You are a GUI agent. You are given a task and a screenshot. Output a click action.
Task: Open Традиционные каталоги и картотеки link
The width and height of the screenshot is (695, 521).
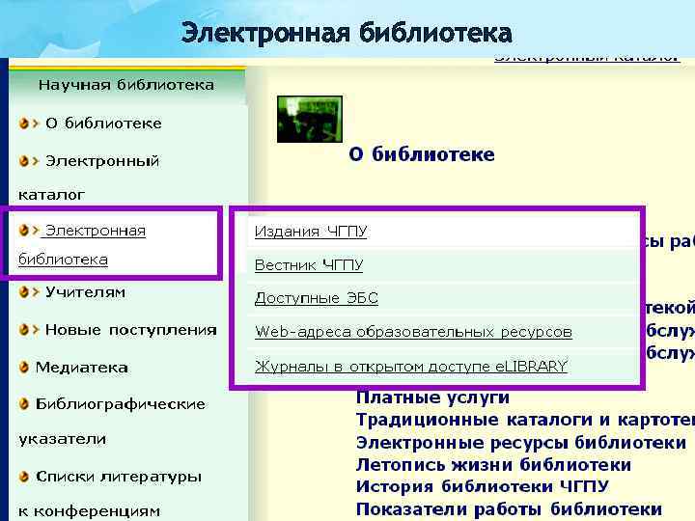tap(525, 420)
